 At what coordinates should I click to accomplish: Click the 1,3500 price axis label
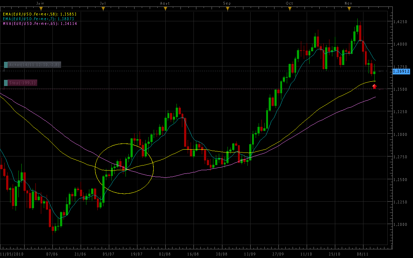click(x=400, y=90)
